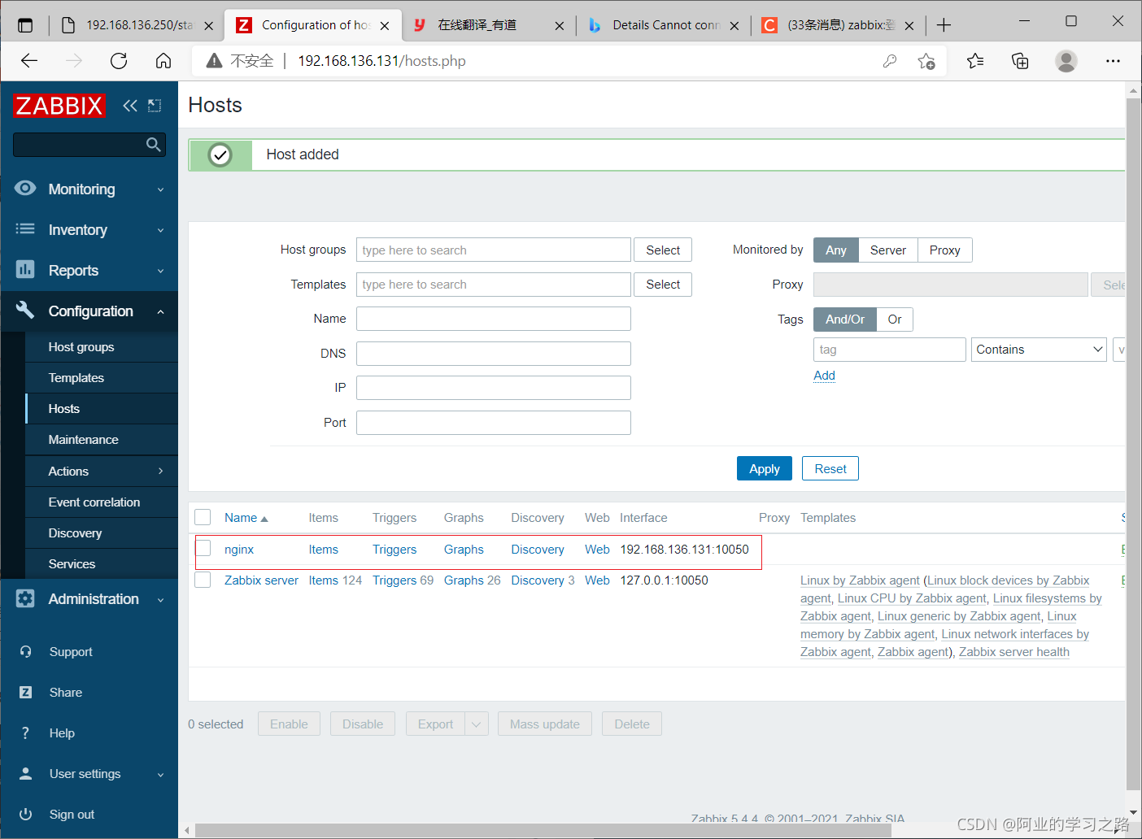Click Select next to Templates
Viewport: 1142px width, 839px height.
click(663, 285)
